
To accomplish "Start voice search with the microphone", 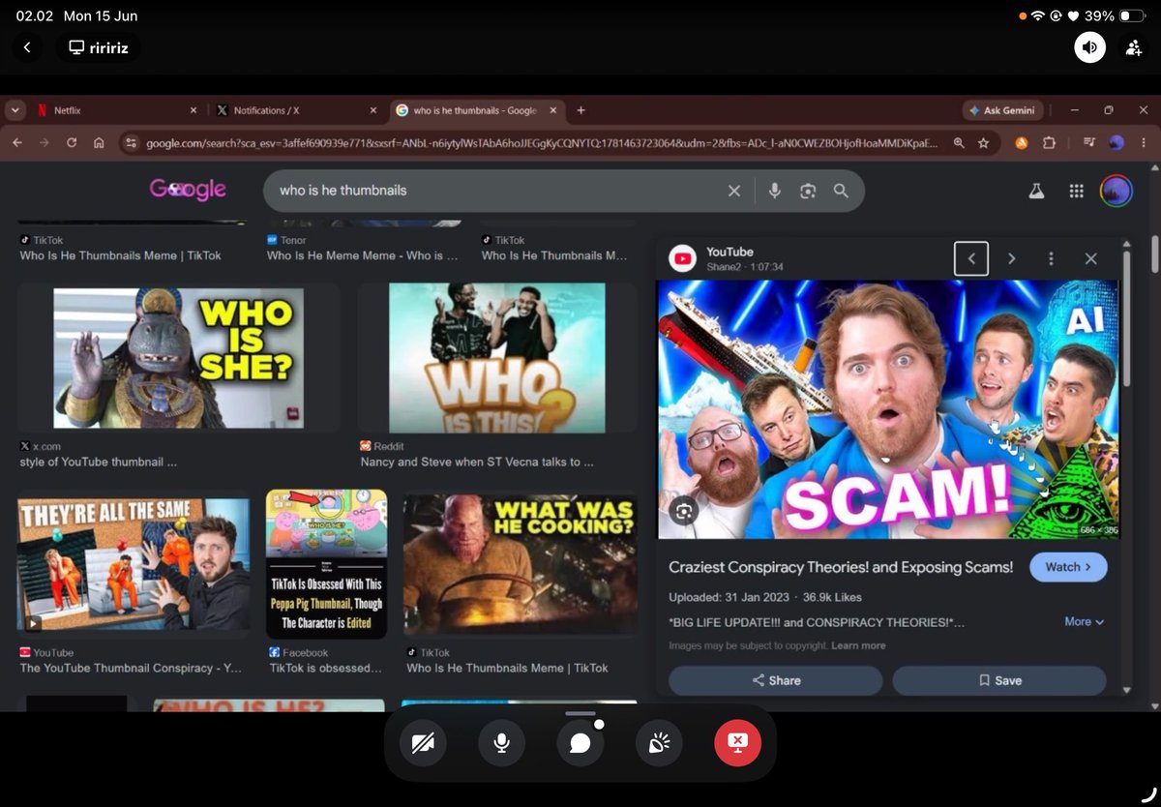I will point(774,191).
